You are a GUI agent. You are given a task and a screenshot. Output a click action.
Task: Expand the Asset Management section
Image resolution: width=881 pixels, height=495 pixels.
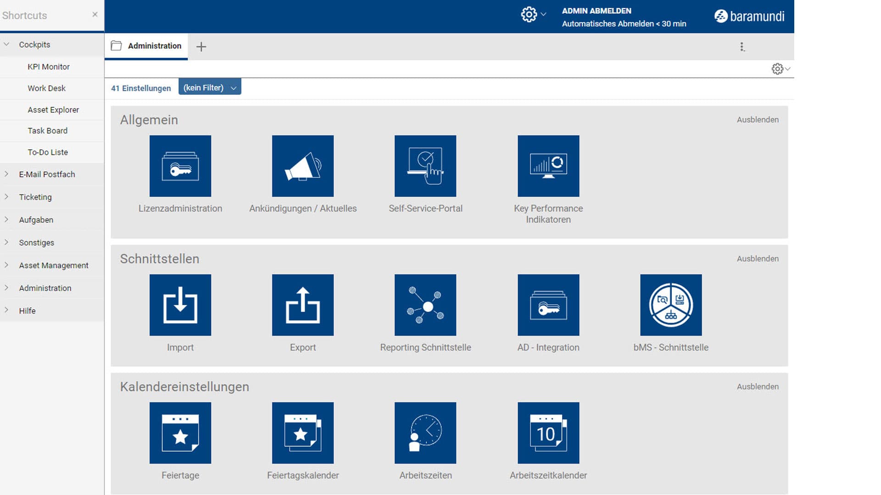coord(6,265)
